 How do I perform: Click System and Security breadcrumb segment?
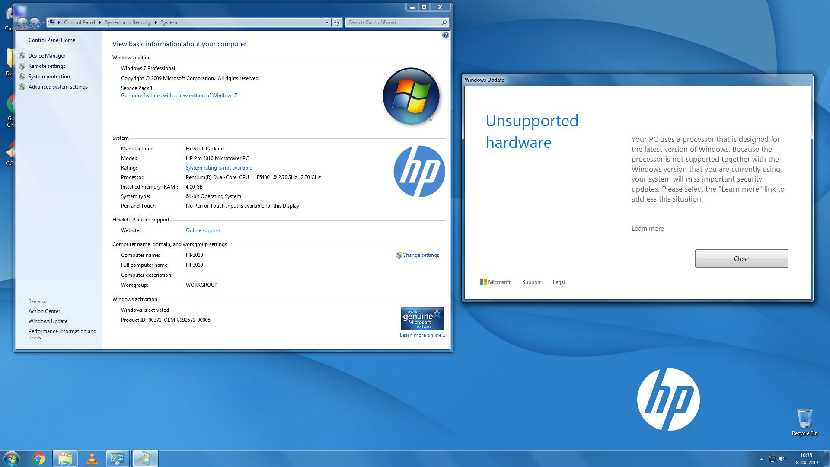pyautogui.click(x=128, y=22)
